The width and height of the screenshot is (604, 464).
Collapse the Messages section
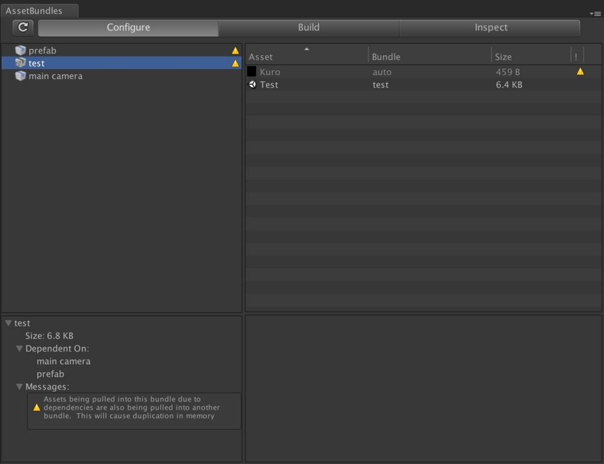pyautogui.click(x=19, y=386)
